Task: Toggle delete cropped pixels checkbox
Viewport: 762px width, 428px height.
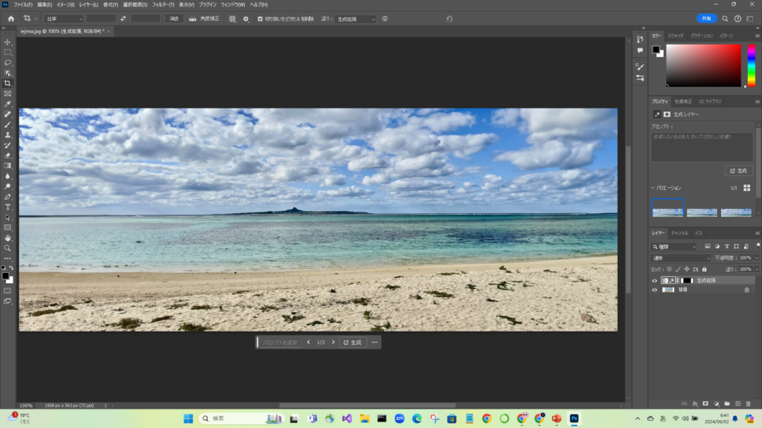Action: [x=260, y=19]
